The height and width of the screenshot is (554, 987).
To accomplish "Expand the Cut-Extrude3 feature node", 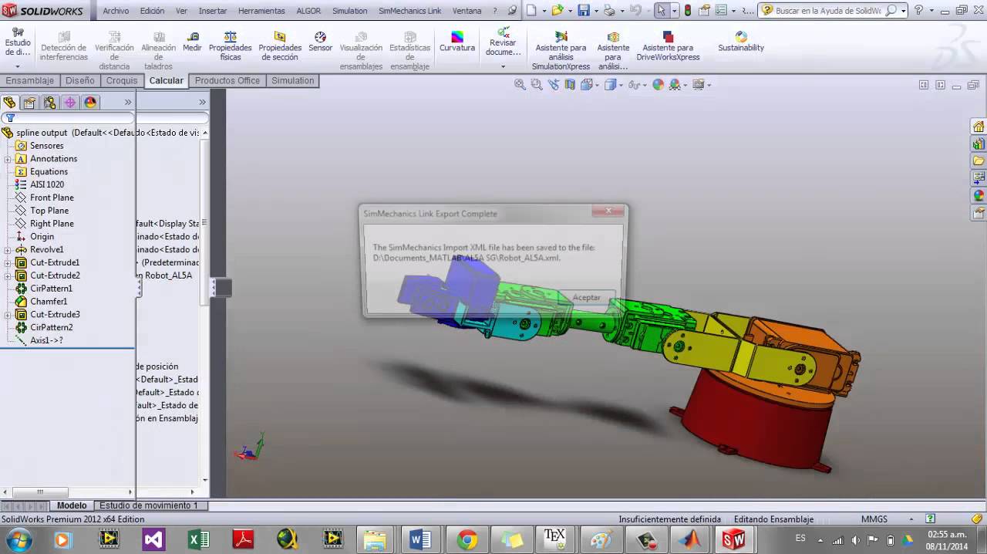I will tap(8, 315).
